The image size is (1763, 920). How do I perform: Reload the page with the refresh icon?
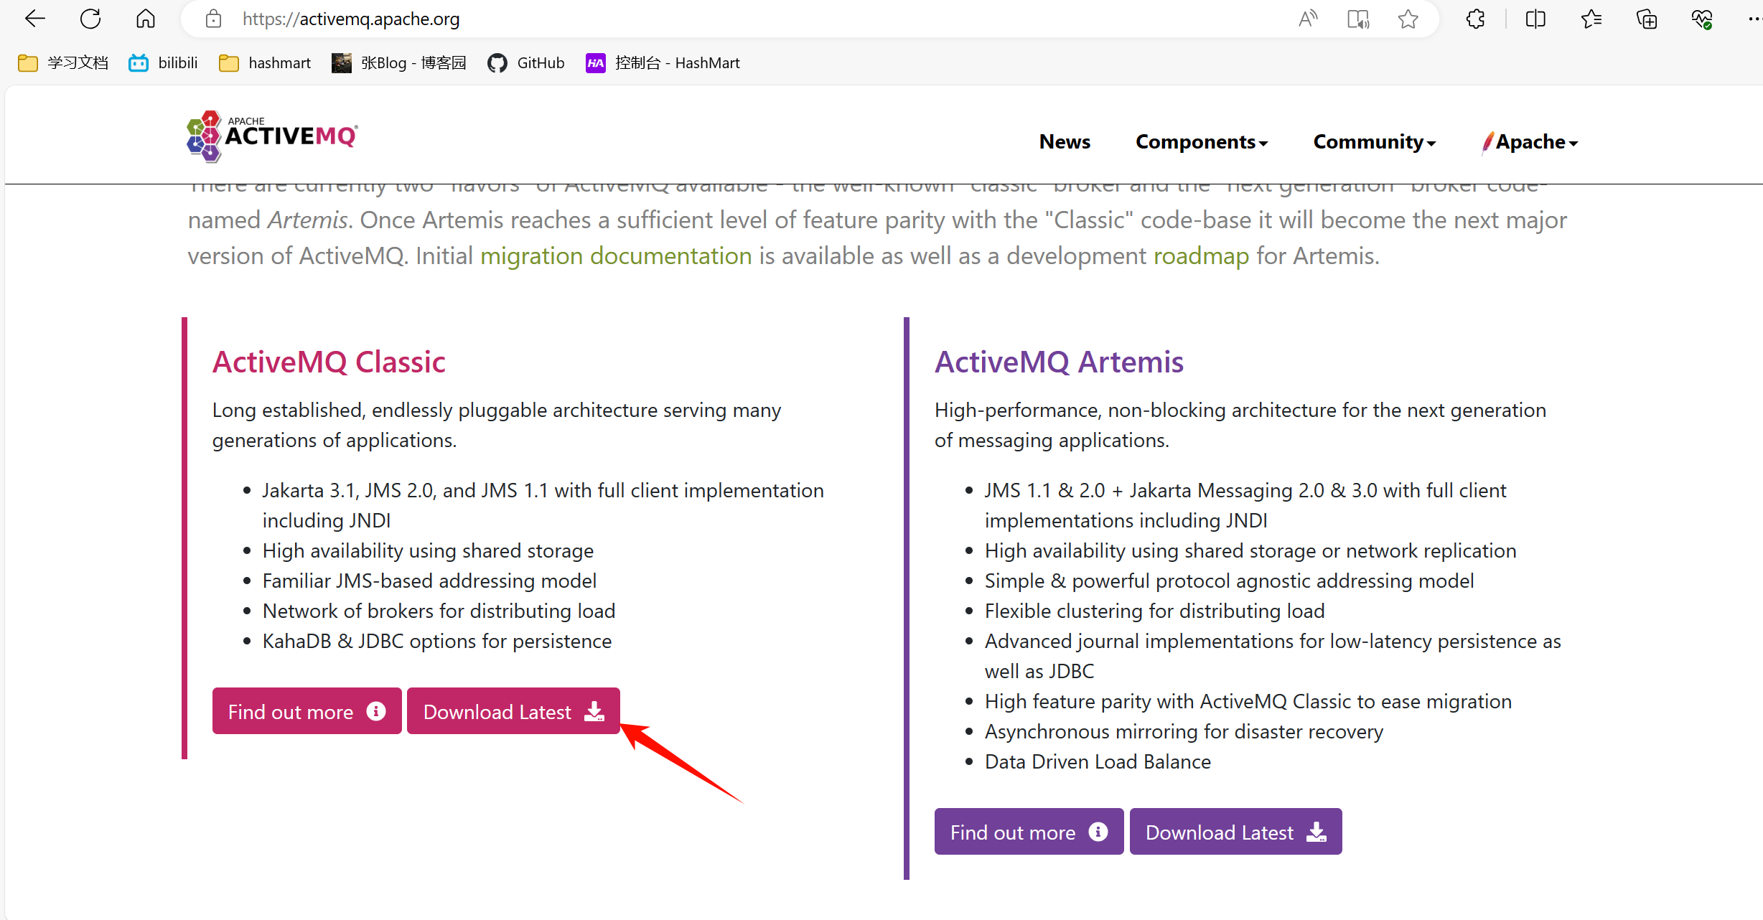pyautogui.click(x=90, y=19)
